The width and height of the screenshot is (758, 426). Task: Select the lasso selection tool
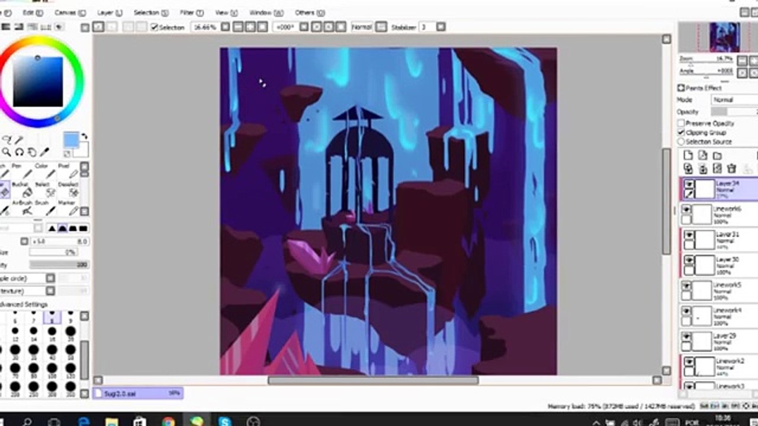point(6,140)
